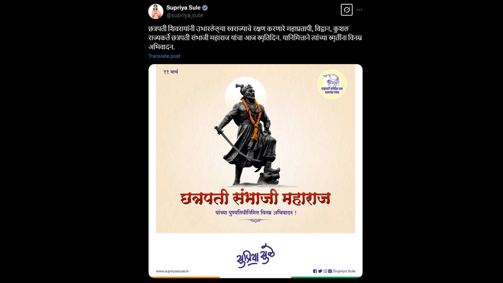Open the Grok explain-post icon
Screen dimensions: 503x283
[347, 10]
